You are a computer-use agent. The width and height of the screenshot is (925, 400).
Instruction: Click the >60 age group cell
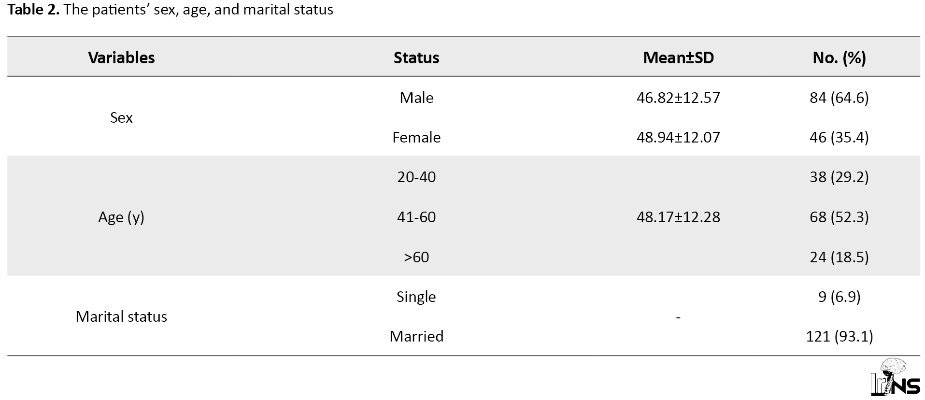[x=416, y=257]
